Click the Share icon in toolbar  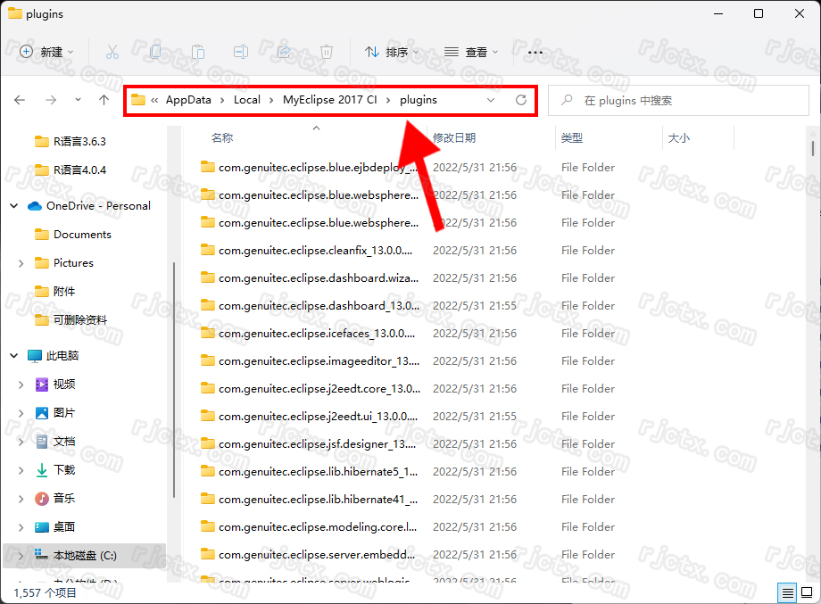(x=284, y=52)
